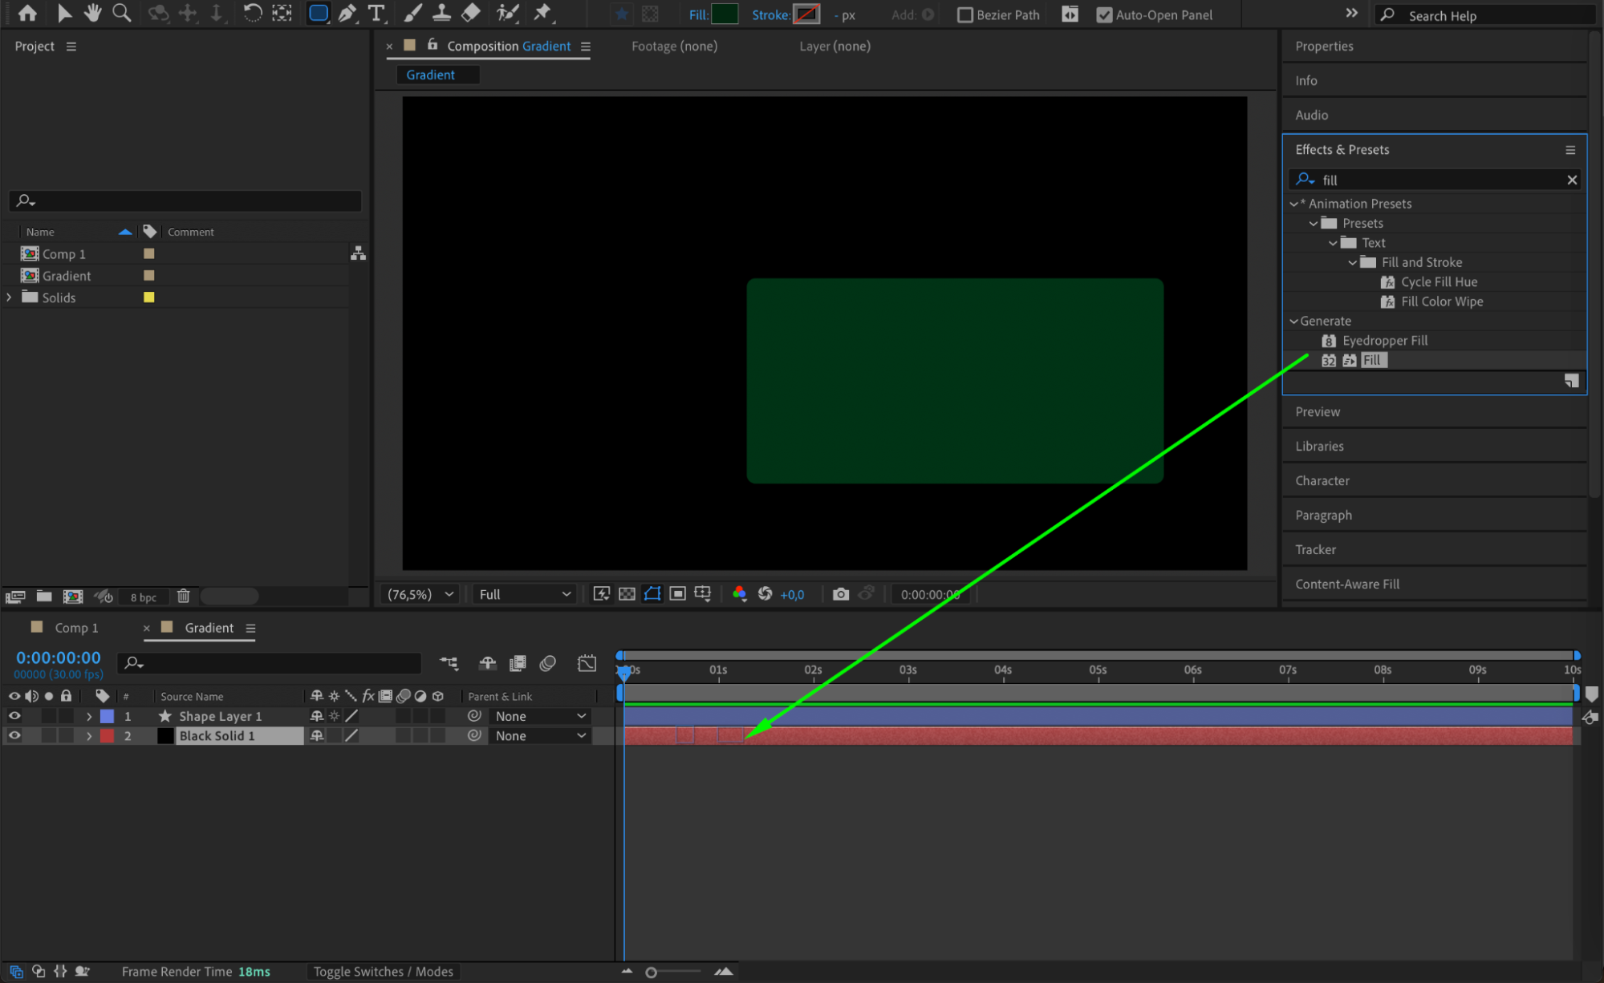
Task: Open the Character panel
Action: pos(1322,480)
